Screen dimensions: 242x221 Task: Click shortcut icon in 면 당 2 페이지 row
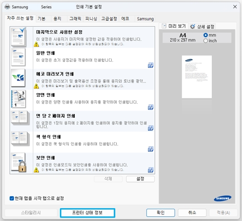(x=151, y=128)
